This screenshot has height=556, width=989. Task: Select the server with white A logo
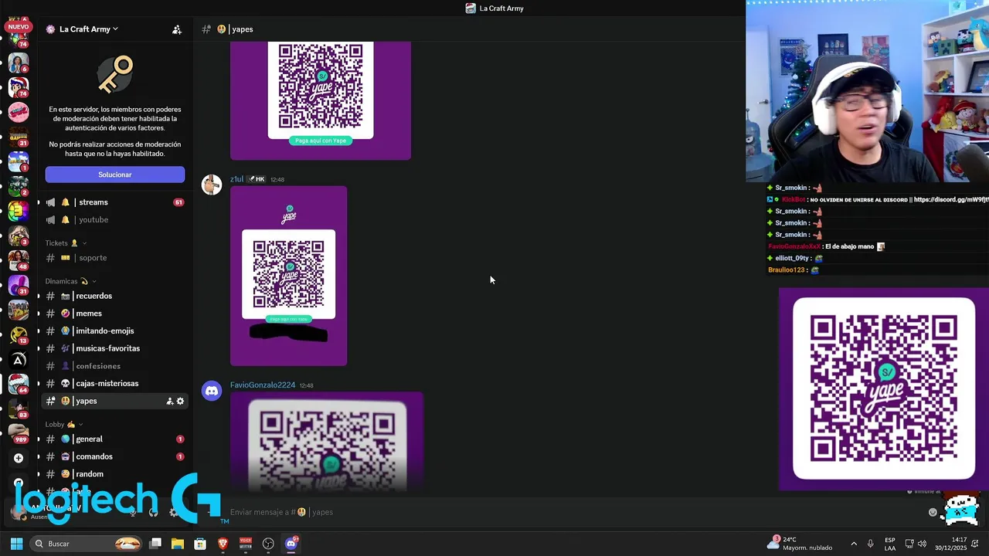pyautogui.click(x=19, y=359)
